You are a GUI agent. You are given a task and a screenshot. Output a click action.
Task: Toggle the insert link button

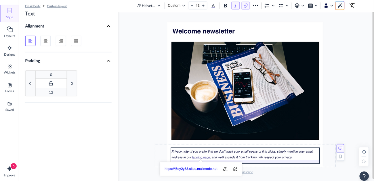click(x=246, y=6)
